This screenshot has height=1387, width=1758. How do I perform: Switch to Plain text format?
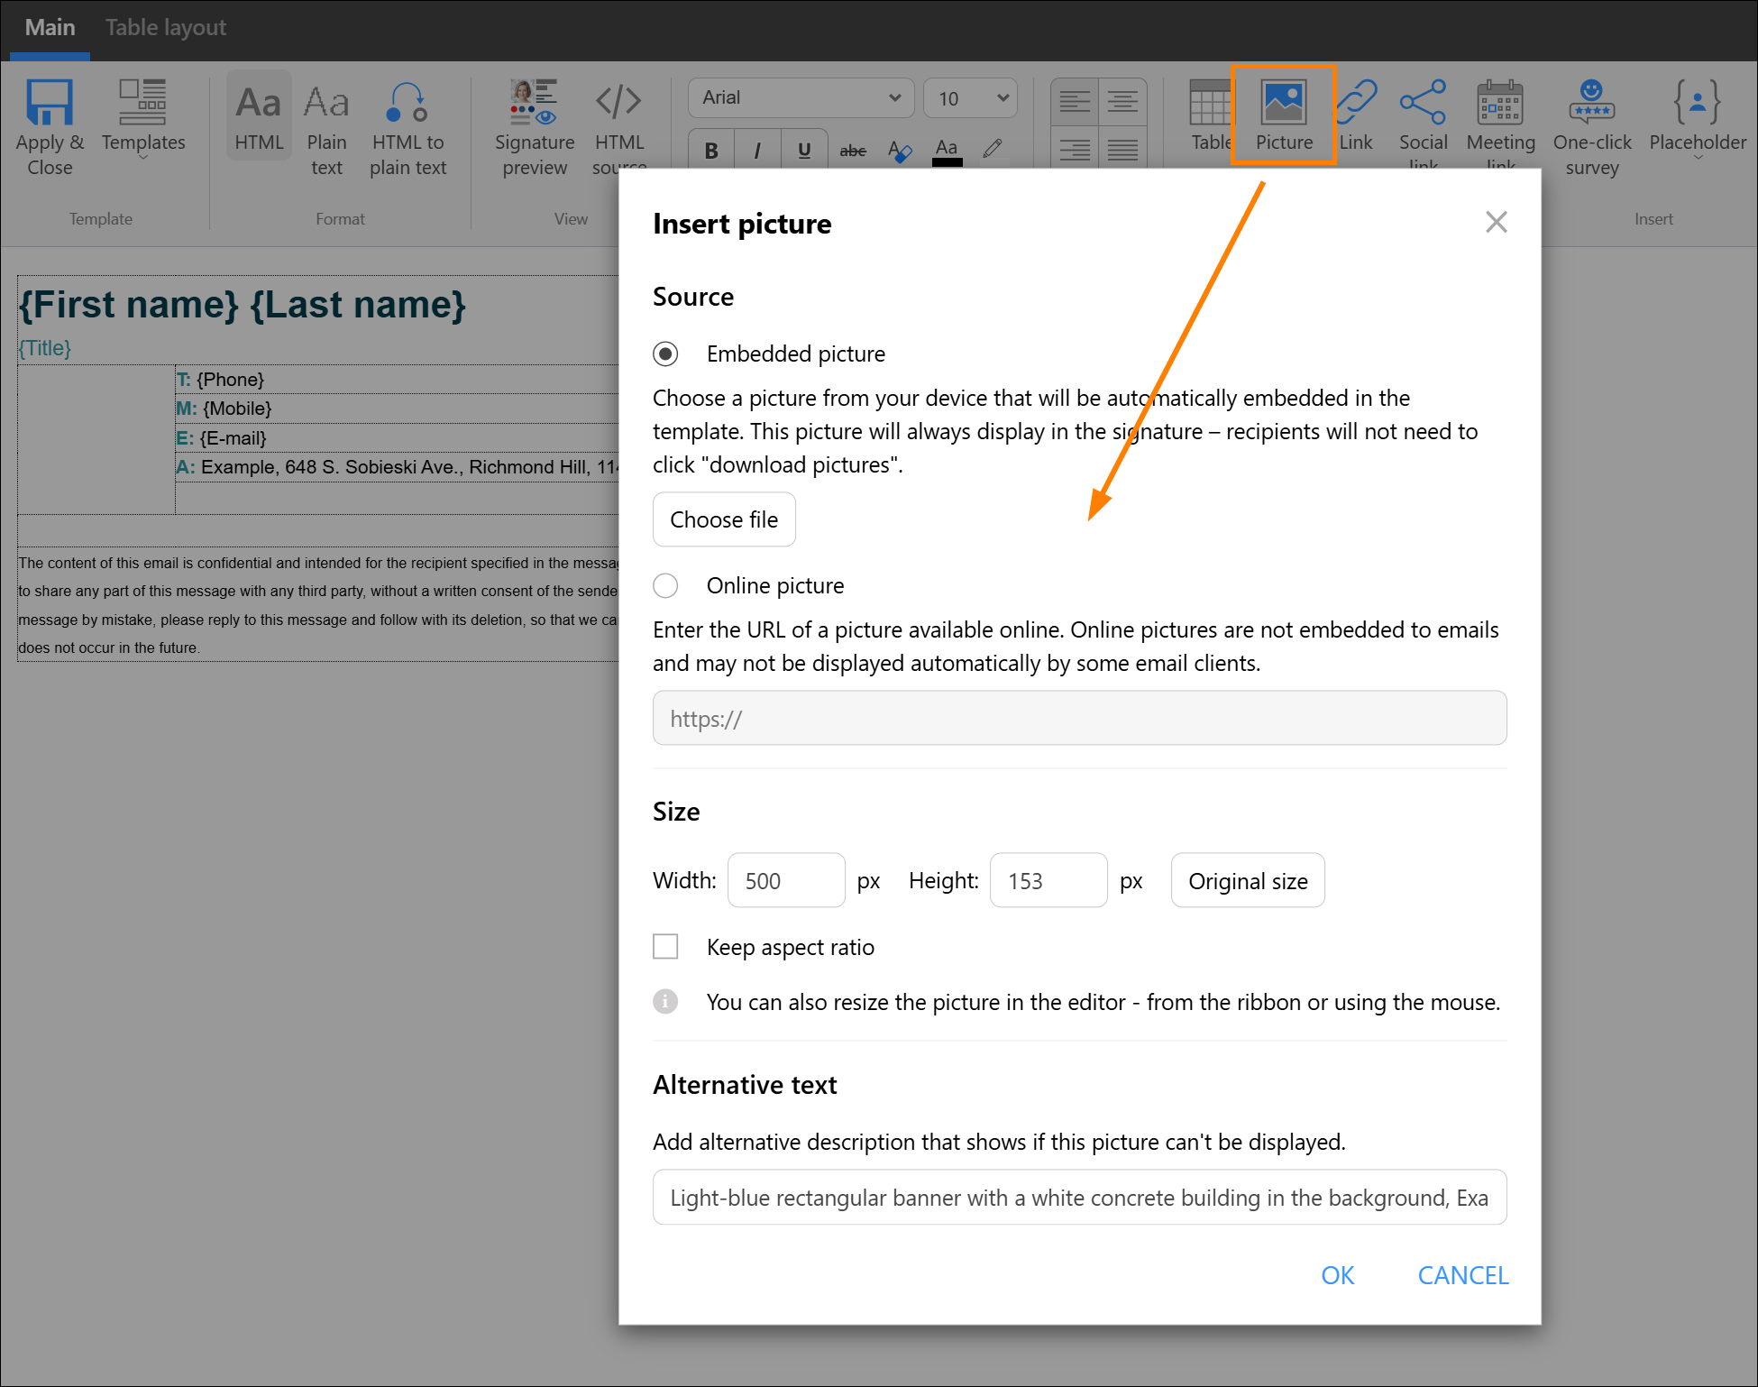coord(326,127)
